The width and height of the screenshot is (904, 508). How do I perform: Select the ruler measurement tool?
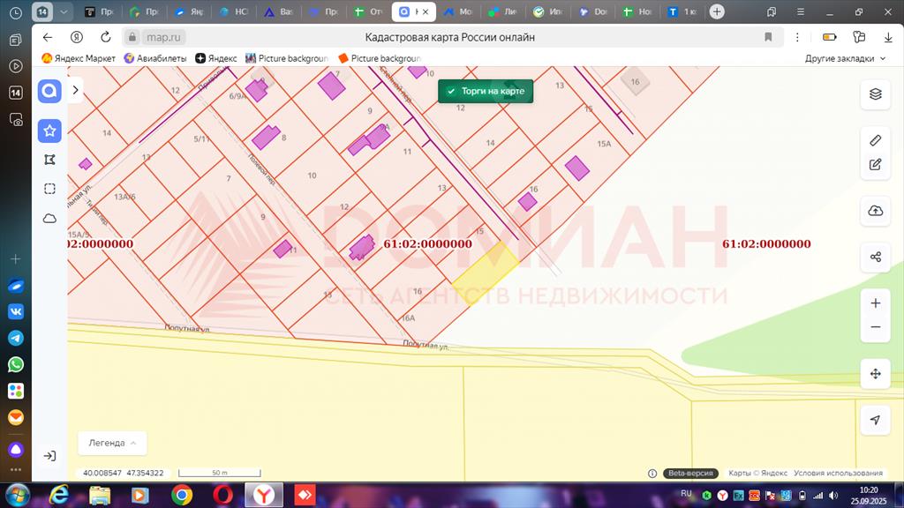point(875,140)
